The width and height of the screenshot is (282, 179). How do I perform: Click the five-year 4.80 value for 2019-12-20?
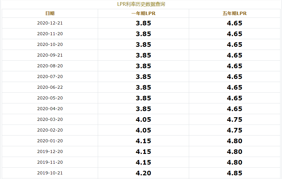coord(234,152)
